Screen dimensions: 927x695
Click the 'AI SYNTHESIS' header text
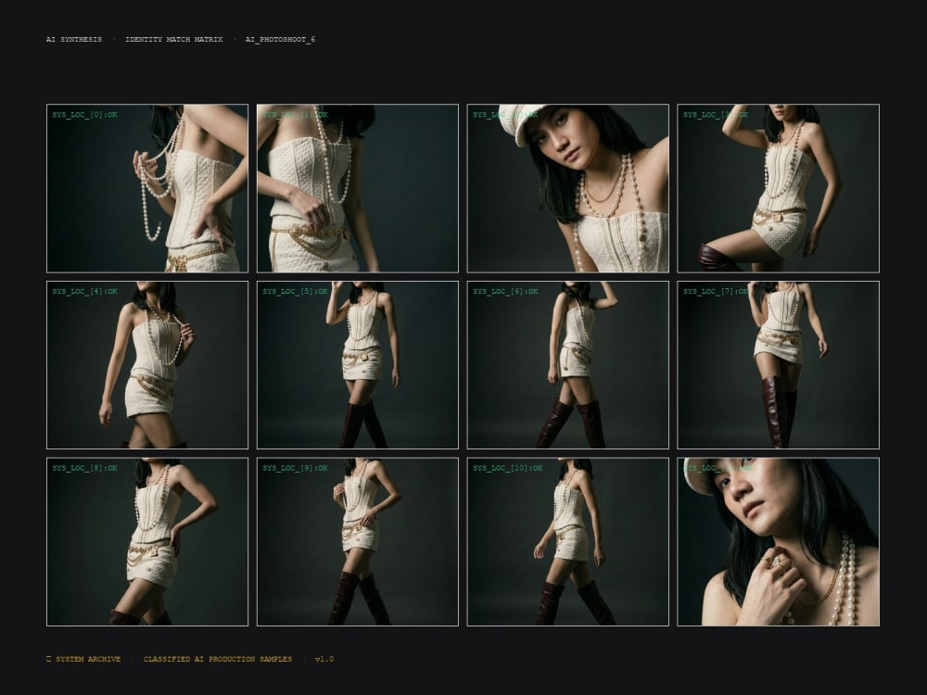coord(74,40)
